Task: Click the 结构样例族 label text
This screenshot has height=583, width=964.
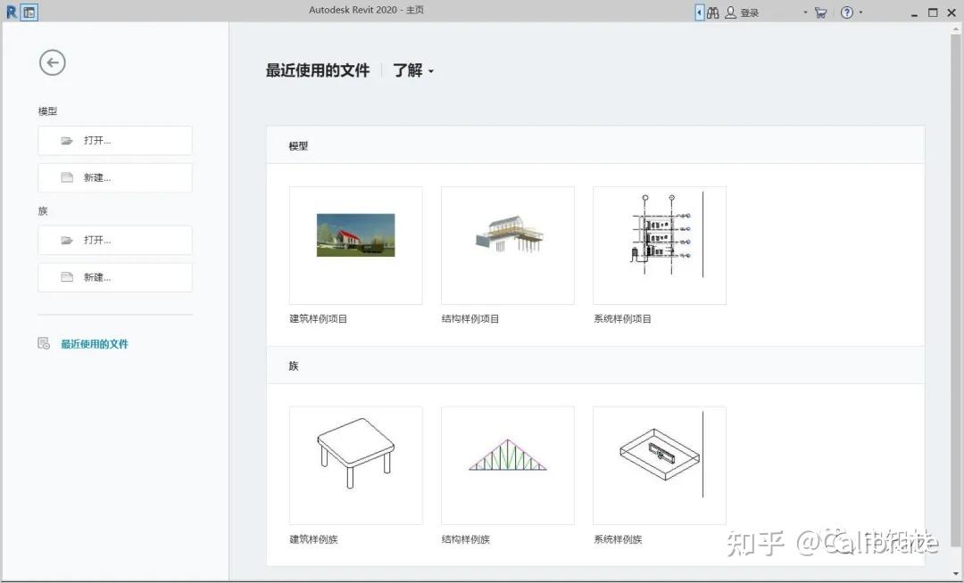Action: [x=465, y=539]
